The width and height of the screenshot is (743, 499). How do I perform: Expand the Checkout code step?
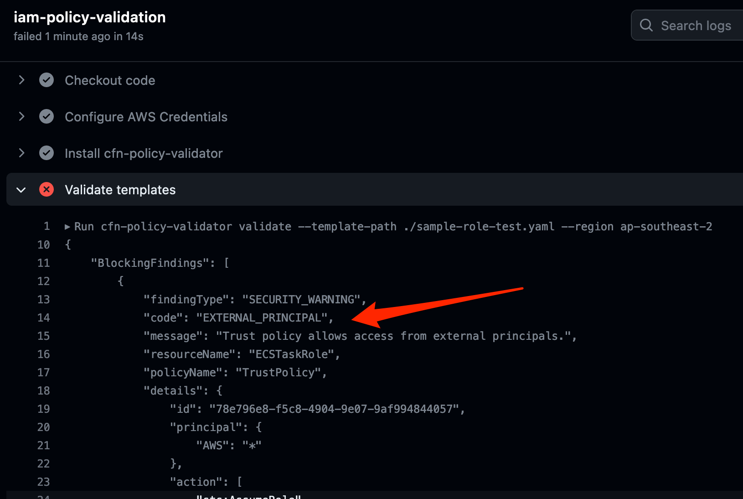tap(21, 80)
